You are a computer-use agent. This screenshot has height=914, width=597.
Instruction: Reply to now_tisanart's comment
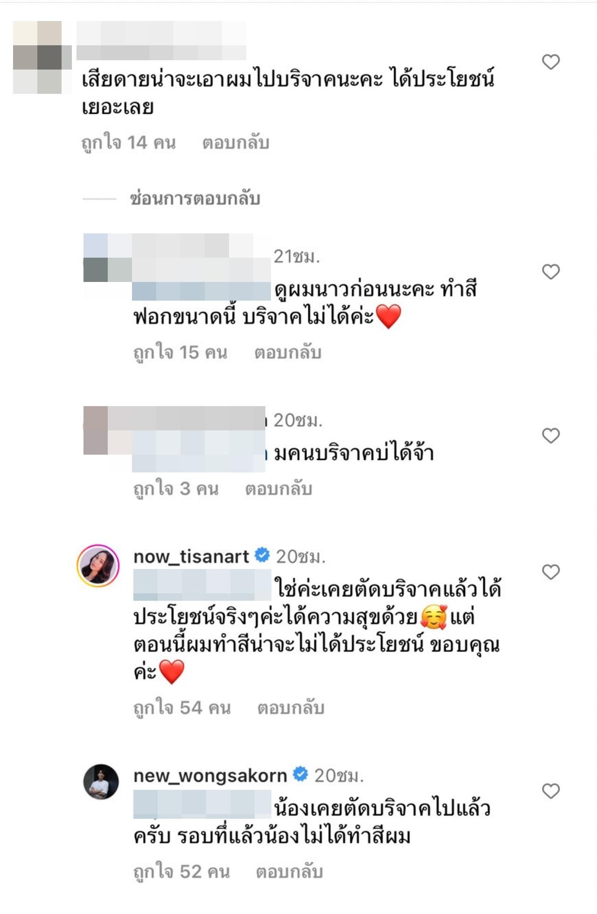point(291,708)
